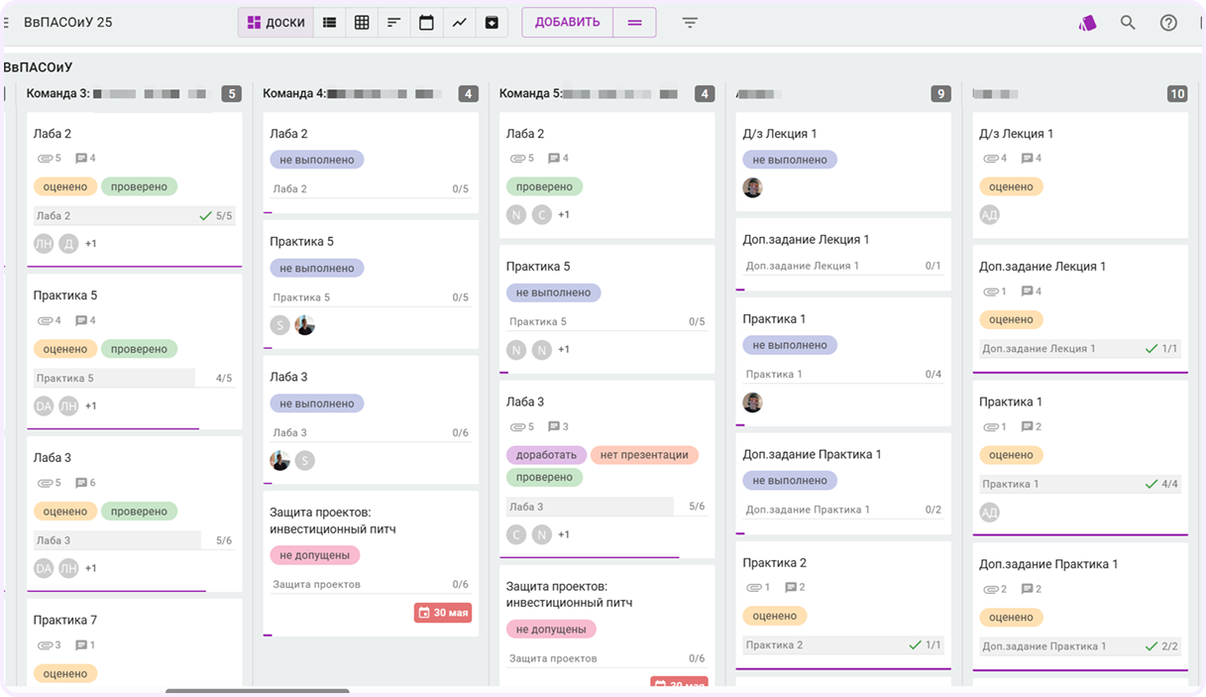Open the line chart reports view
This screenshot has height=697, width=1206.
coord(459,23)
